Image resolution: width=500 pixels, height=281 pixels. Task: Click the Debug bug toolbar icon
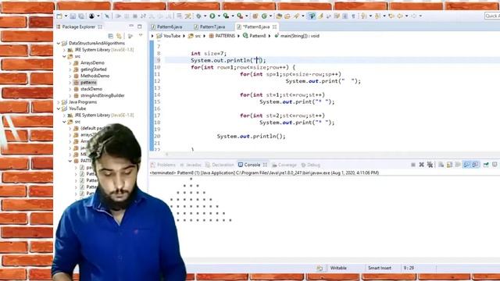point(198,16)
